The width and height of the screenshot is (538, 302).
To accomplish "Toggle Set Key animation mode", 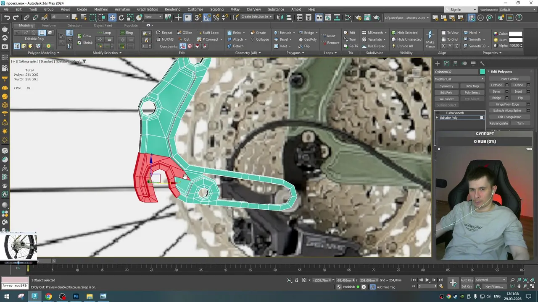I will [x=467, y=286].
